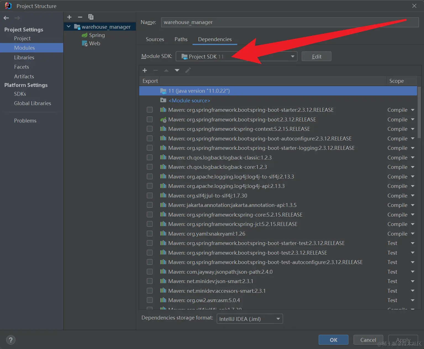Select the Spring facet in module tree
The width and height of the screenshot is (424, 349).
pos(97,35)
